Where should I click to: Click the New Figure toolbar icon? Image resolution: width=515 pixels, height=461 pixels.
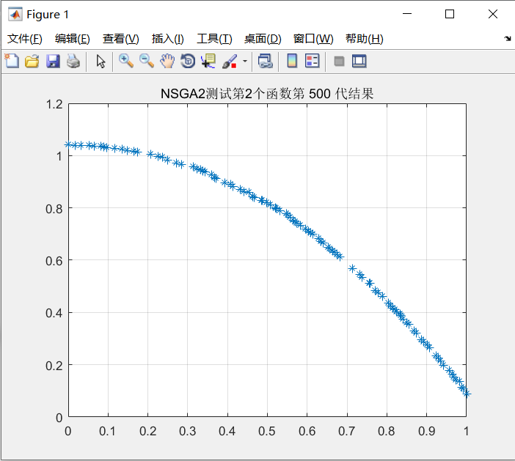(12, 61)
